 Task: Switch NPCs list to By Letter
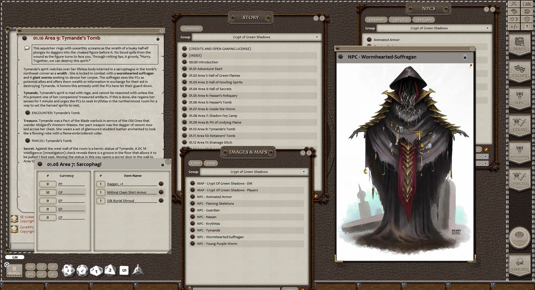tap(376, 20)
